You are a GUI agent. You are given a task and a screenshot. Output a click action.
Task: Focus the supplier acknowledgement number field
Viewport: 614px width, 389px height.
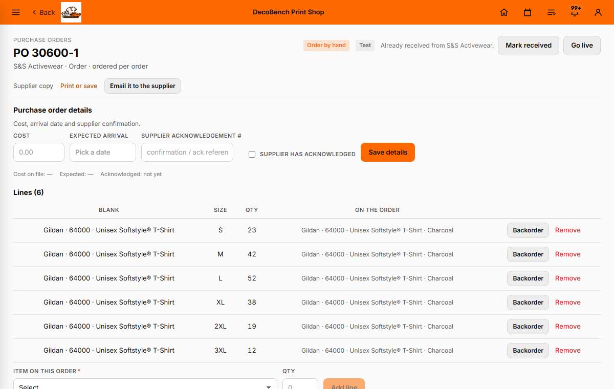(187, 153)
